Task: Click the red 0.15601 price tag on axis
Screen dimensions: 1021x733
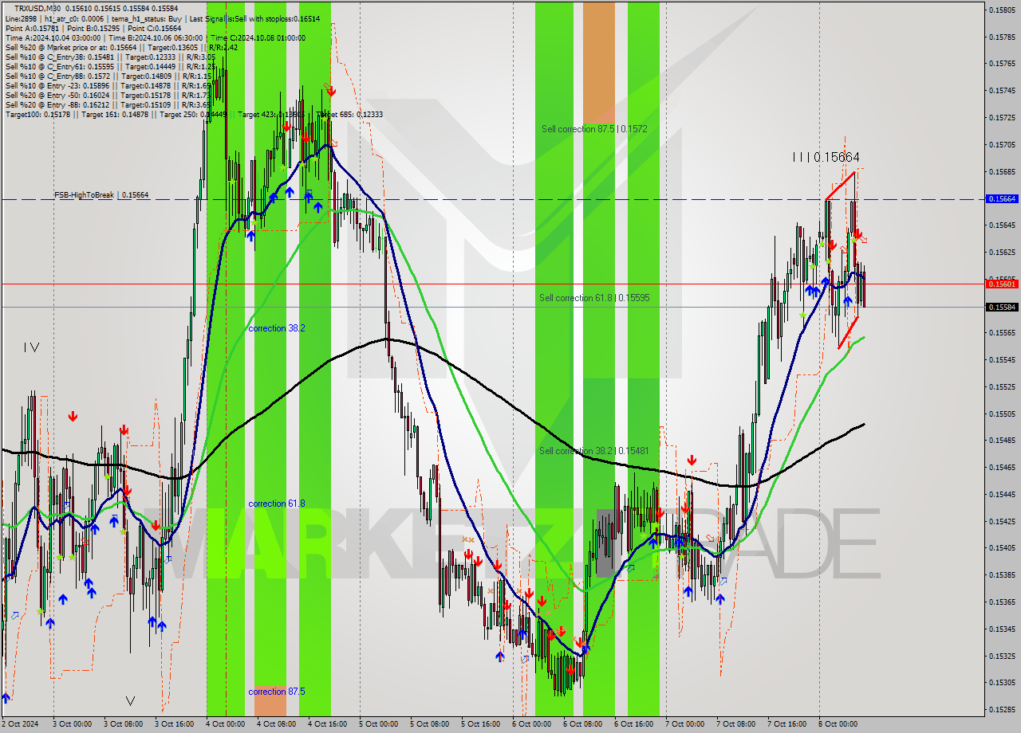Action: pyautogui.click(x=1001, y=284)
